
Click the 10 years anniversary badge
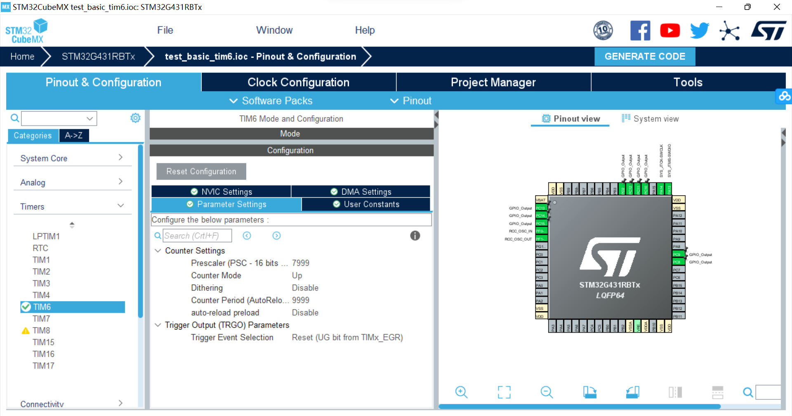tap(603, 30)
